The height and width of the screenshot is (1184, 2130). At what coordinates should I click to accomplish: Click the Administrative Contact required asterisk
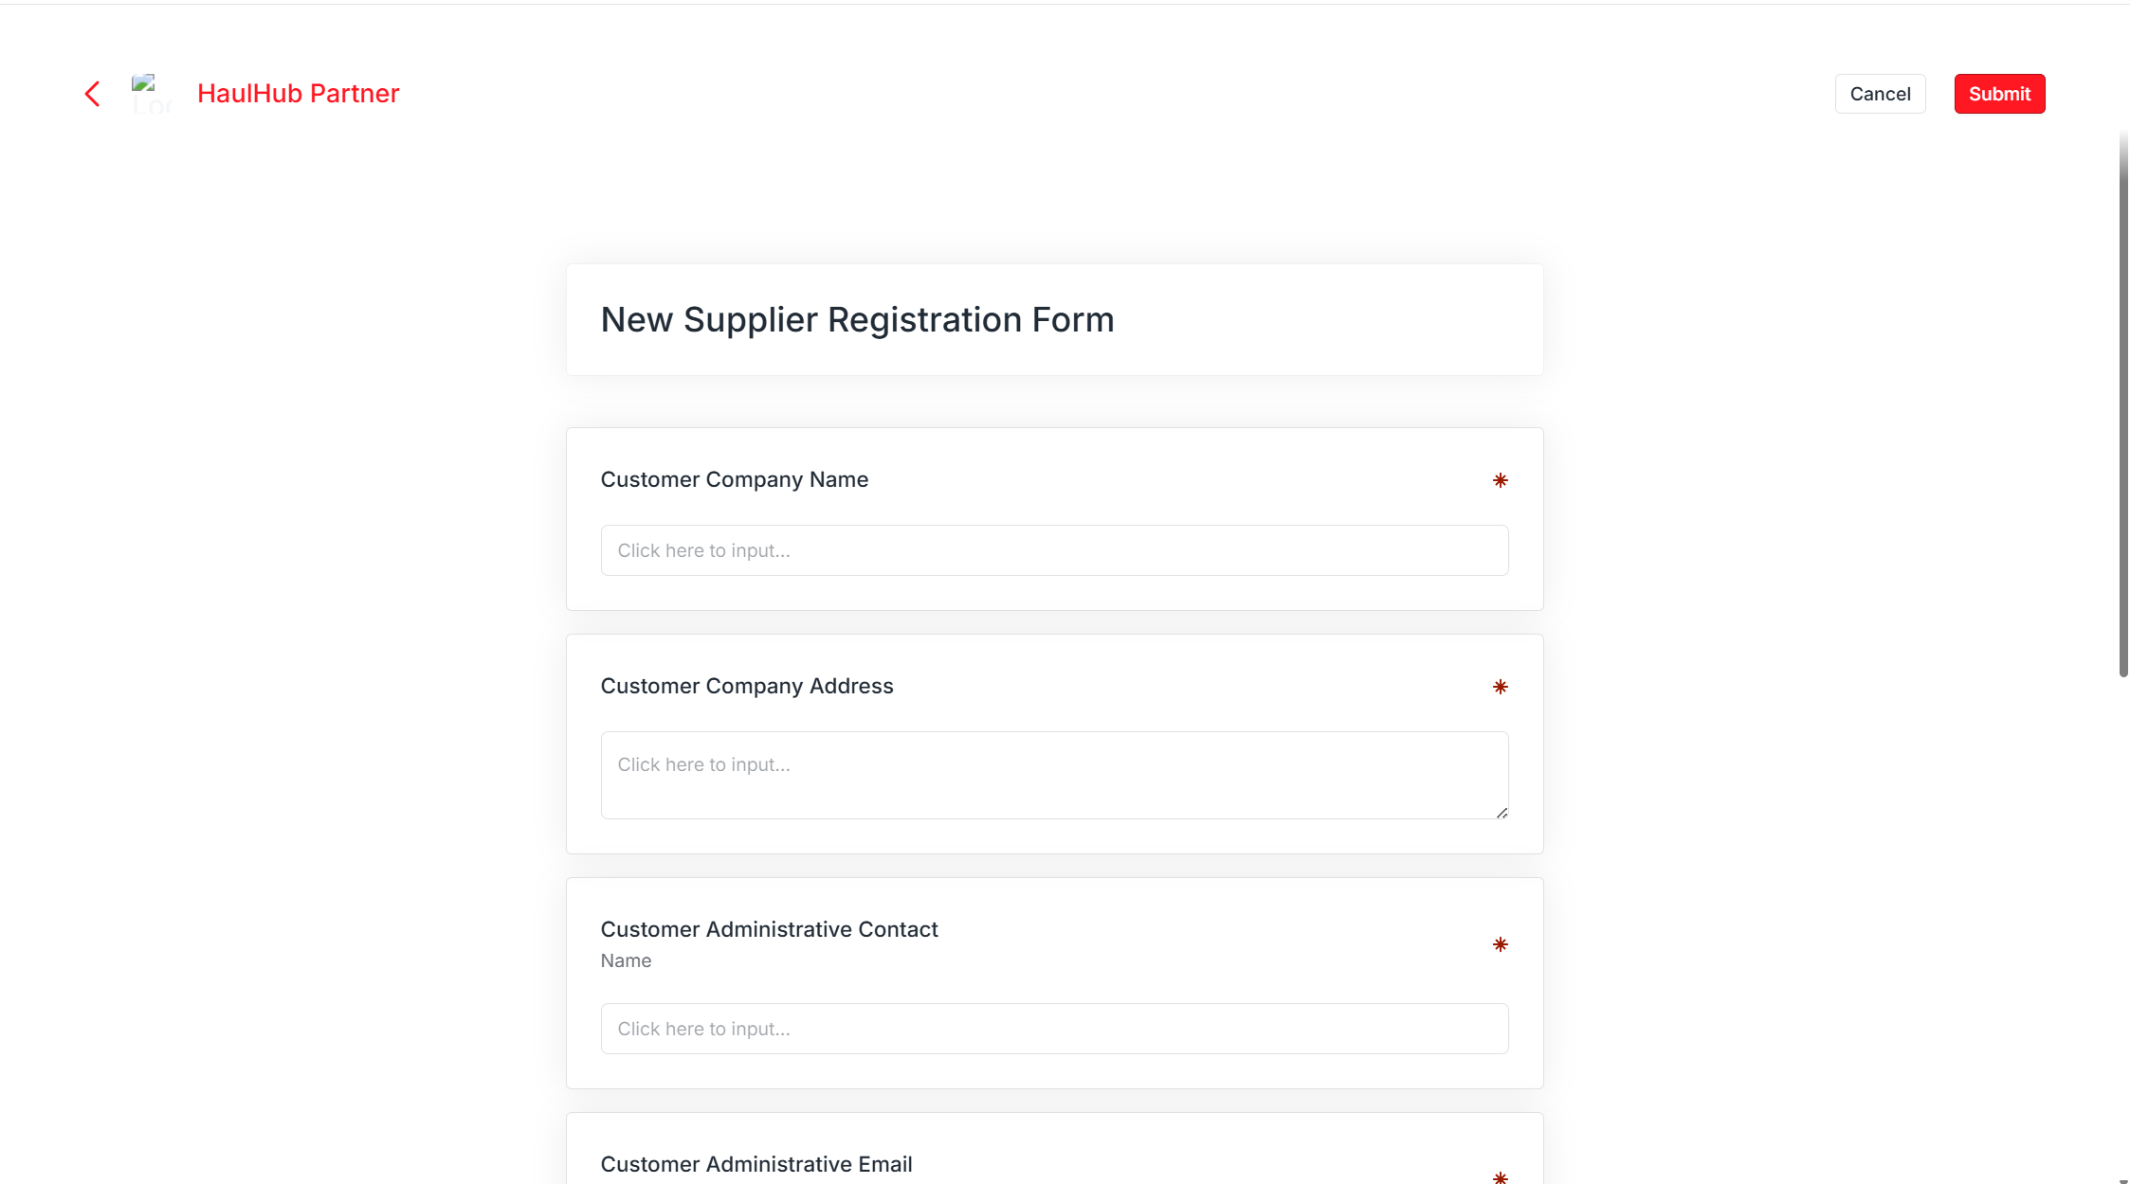(x=1500, y=944)
